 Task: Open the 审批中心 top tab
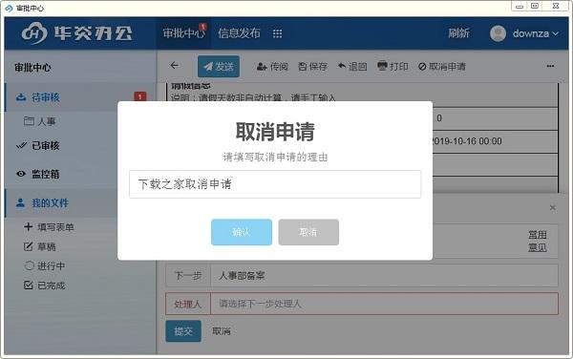(183, 33)
